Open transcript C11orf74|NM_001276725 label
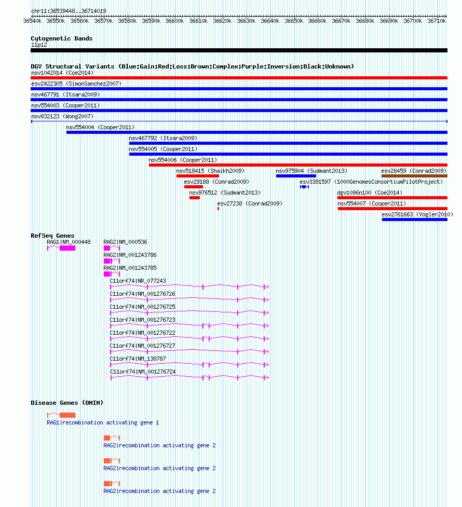Viewport: 462px width, 507px height. pyautogui.click(x=143, y=307)
